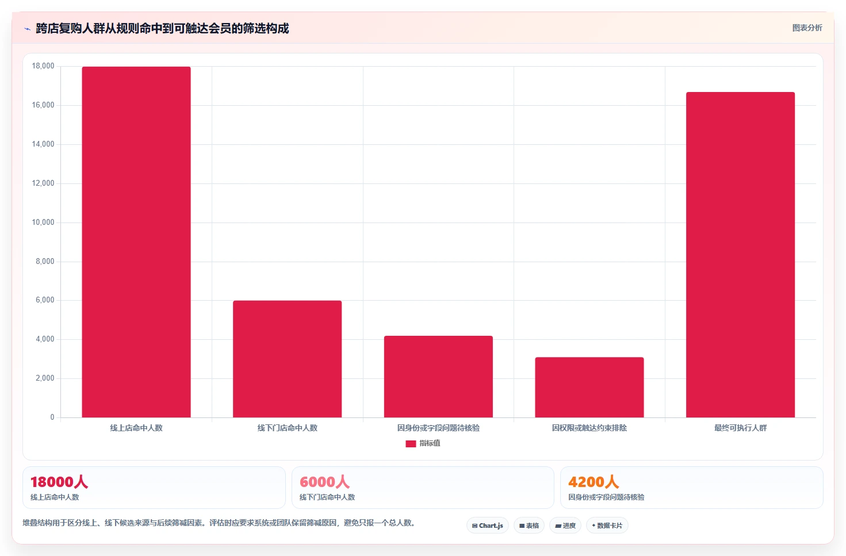Click the icon left of the chart title
This screenshot has height=556, width=846.
coord(27,29)
